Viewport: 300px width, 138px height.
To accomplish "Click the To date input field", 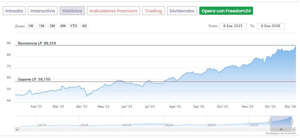I will pyautogui.click(x=271, y=26).
